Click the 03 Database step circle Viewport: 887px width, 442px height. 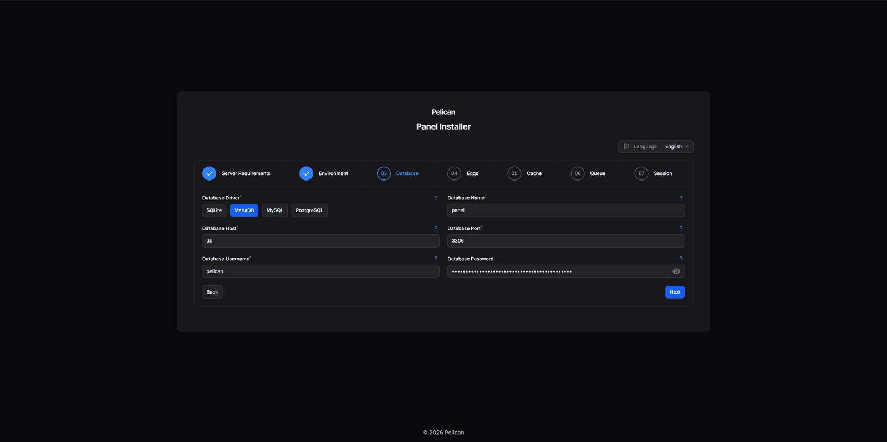[x=384, y=173]
